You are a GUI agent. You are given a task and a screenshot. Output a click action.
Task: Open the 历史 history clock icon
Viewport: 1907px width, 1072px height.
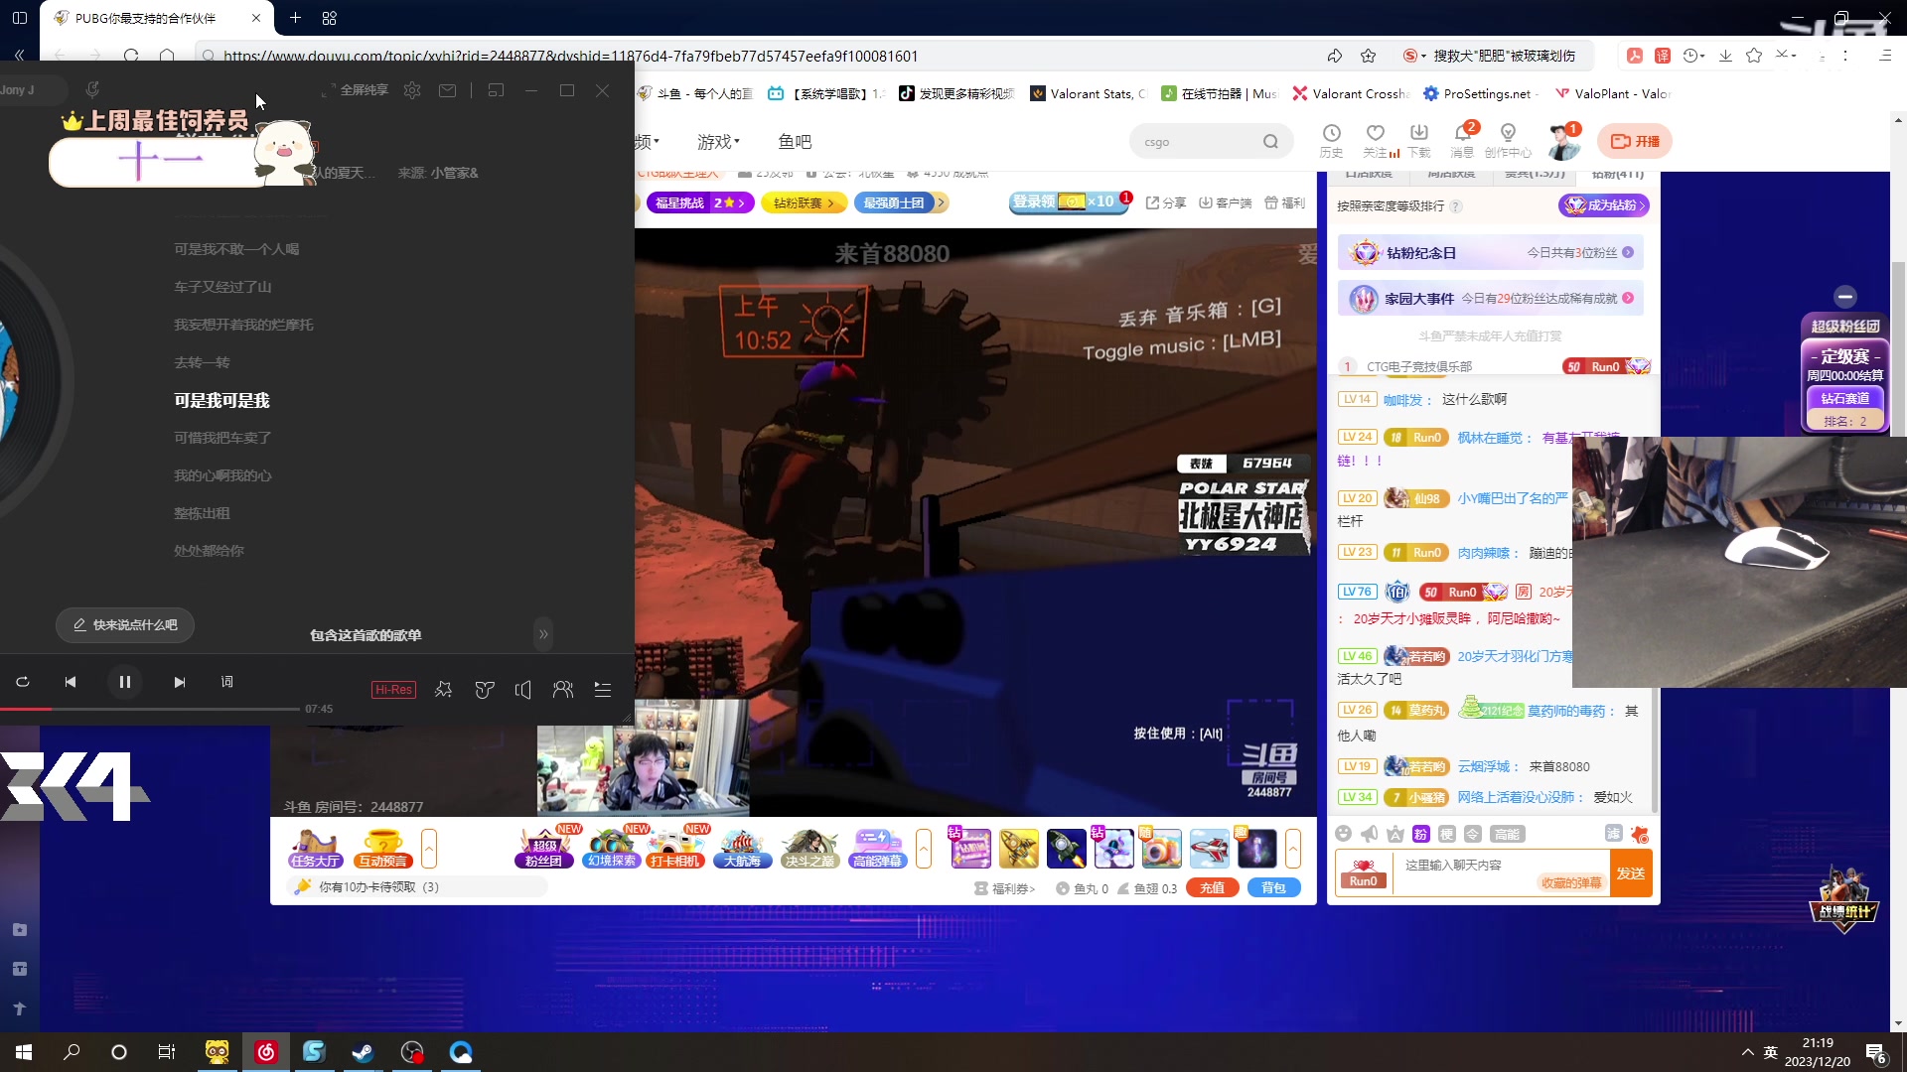1331,134
